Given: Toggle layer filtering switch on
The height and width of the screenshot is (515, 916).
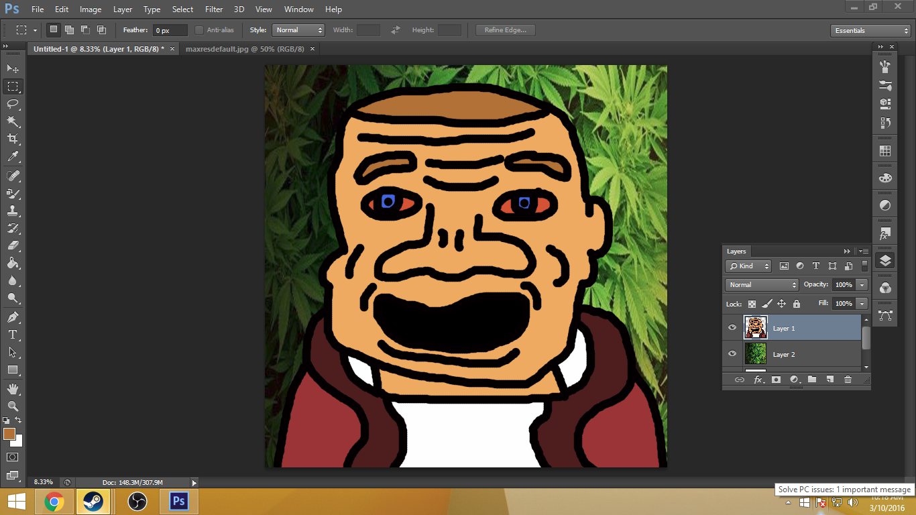Looking at the screenshot, I should pos(864,266).
